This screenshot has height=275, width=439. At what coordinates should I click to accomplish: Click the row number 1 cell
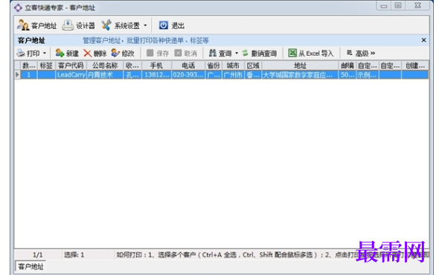[x=29, y=74]
